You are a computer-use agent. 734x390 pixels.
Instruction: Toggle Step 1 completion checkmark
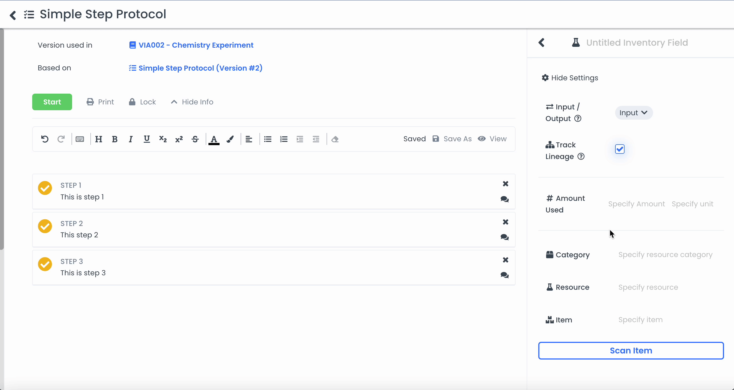click(x=45, y=188)
